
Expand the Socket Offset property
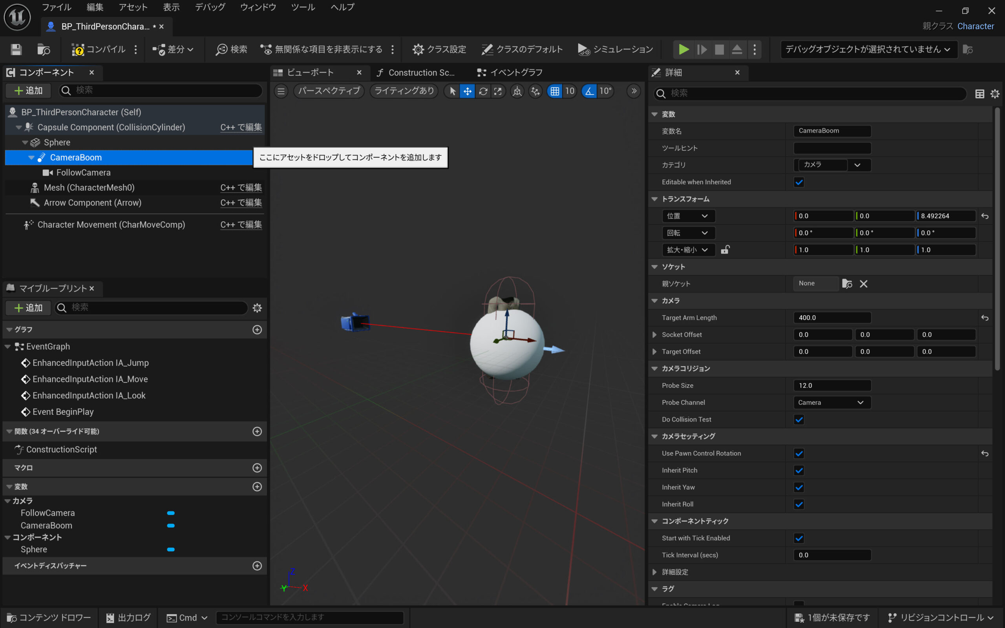pos(654,335)
